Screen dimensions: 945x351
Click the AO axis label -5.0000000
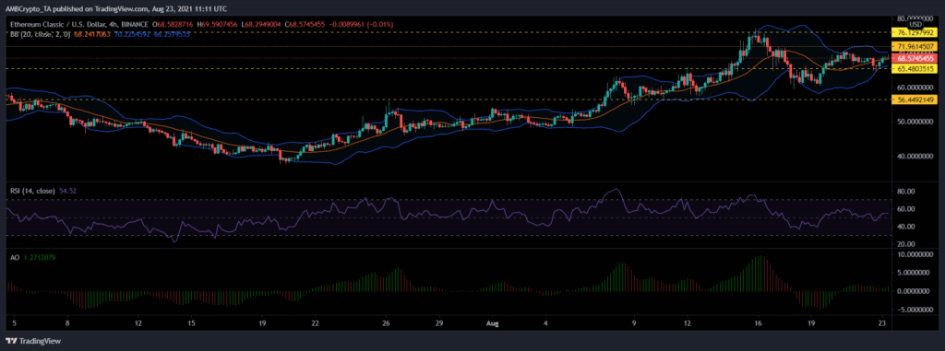[x=915, y=310]
